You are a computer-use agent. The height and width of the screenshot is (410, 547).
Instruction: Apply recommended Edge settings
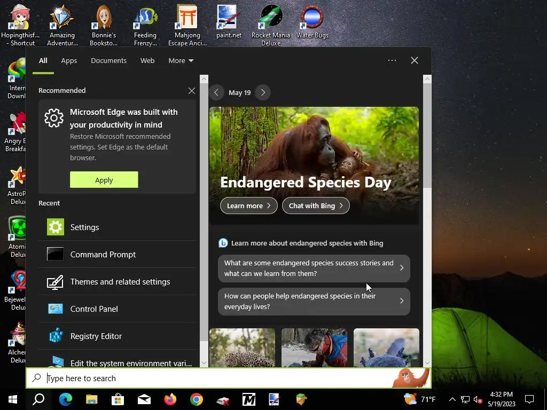click(104, 180)
